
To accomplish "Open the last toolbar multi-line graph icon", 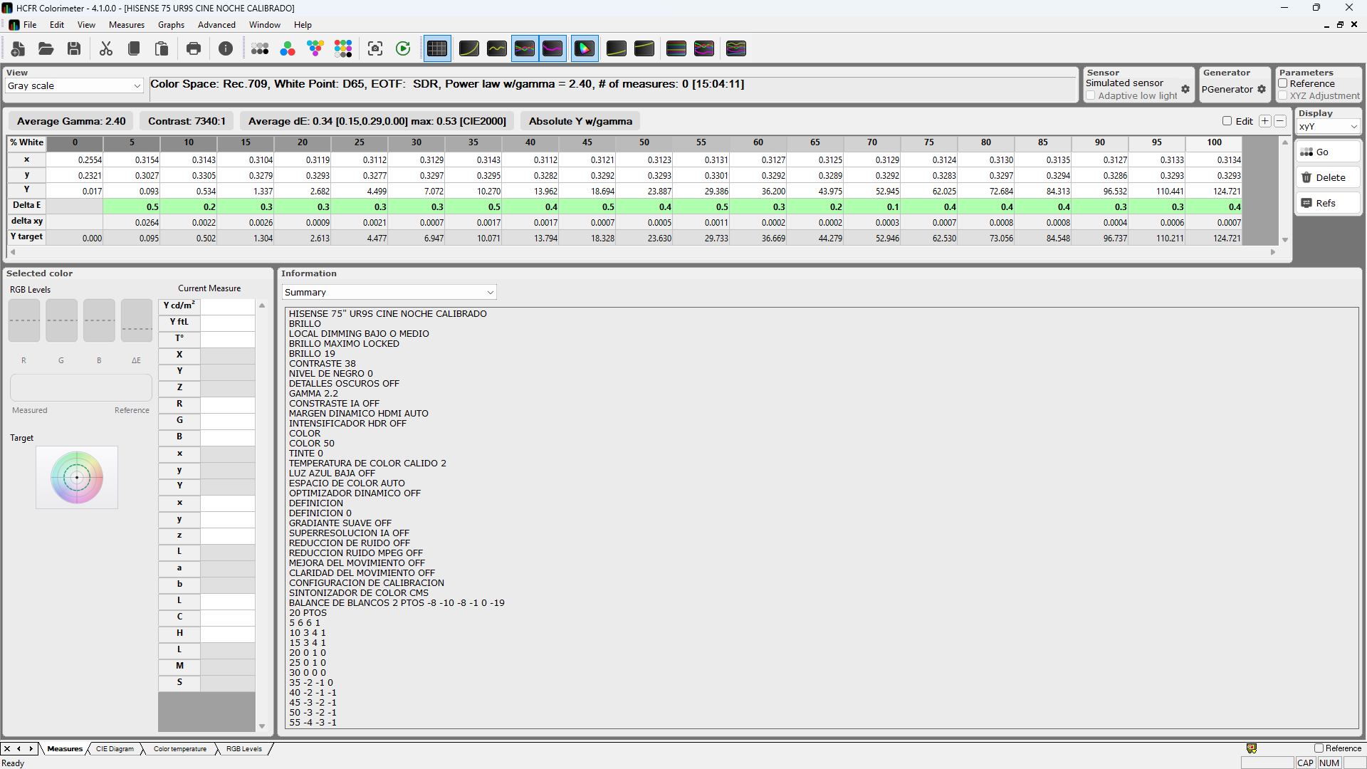I will [x=736, y=48].
